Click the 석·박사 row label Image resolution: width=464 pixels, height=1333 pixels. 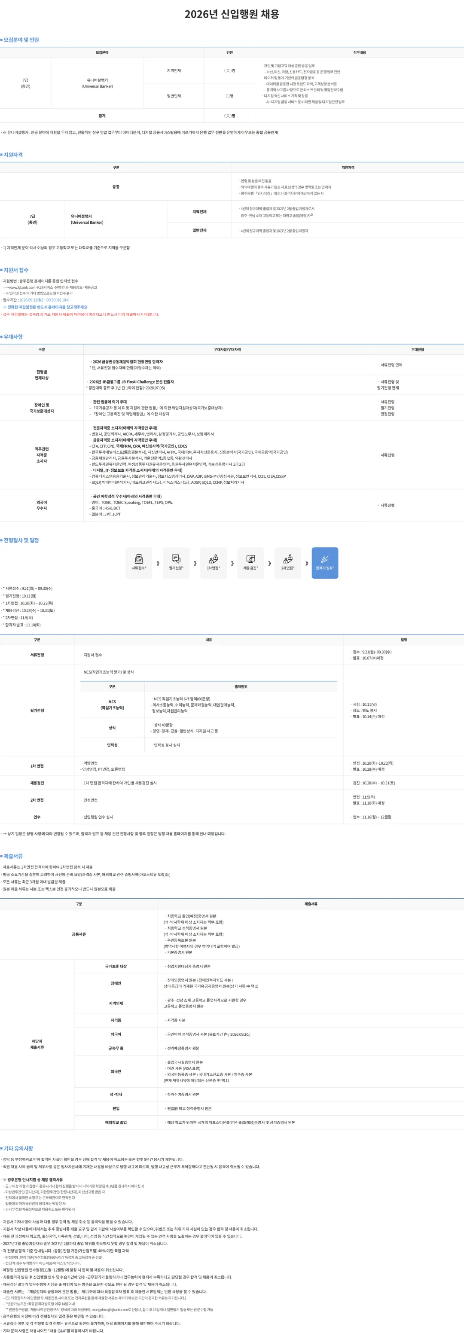[x=116, y=1095]
